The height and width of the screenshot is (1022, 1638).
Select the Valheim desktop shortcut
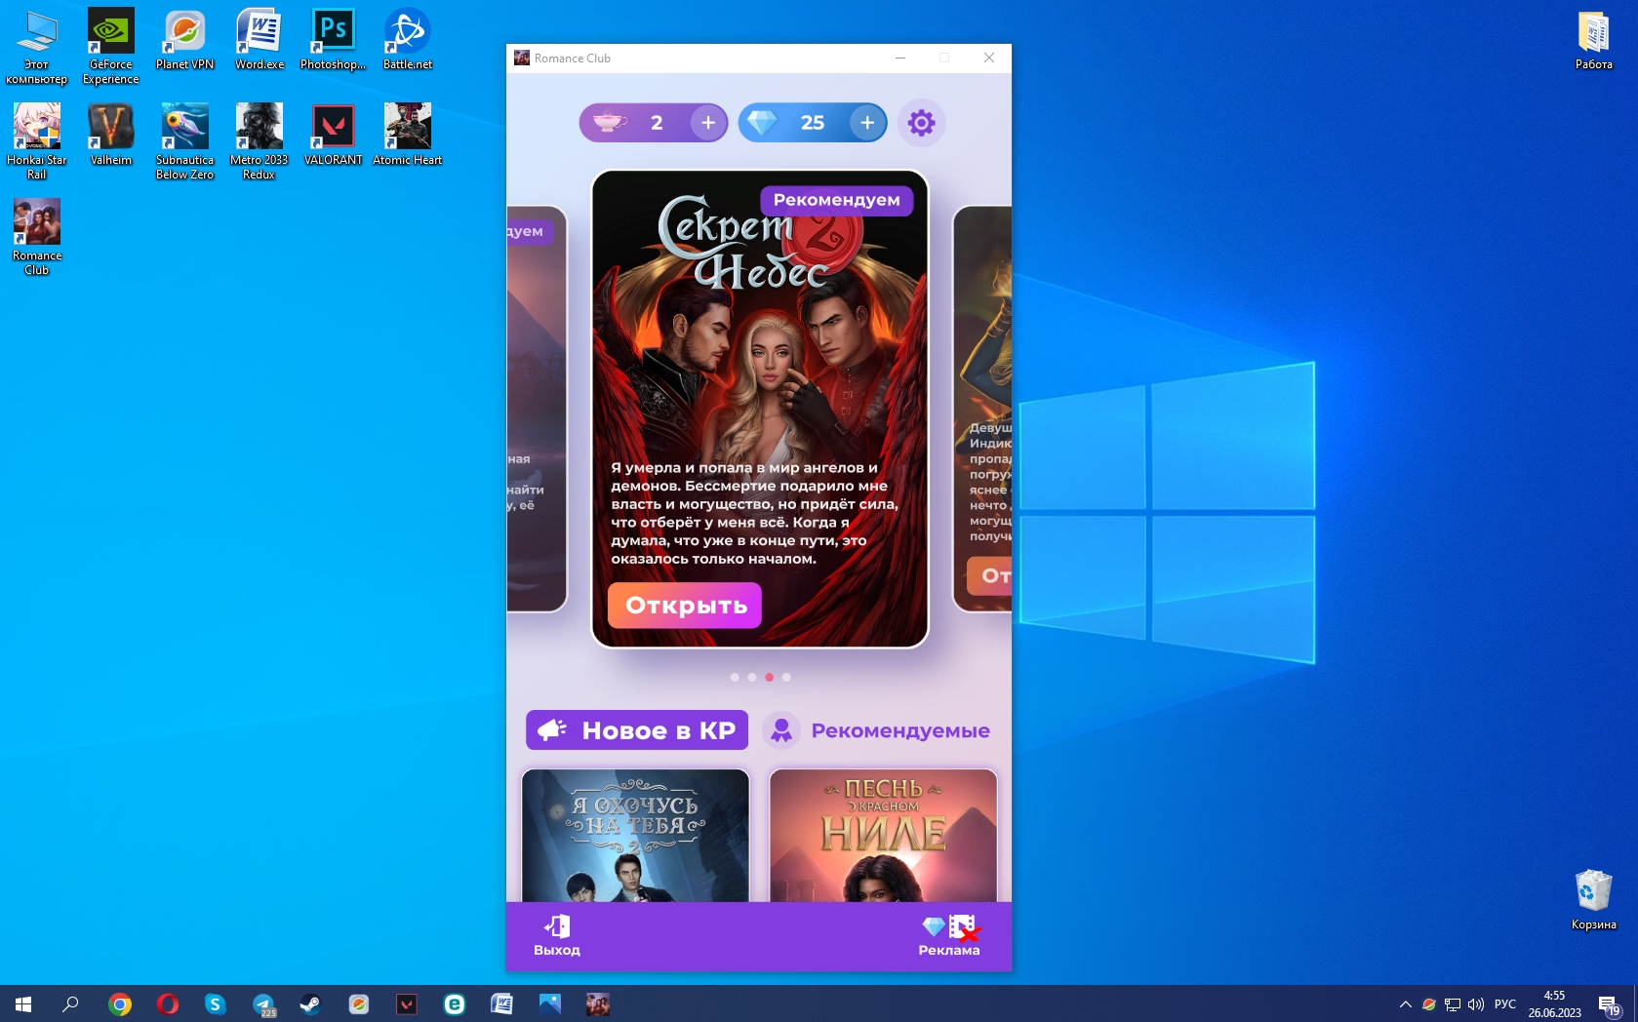click(x=111, y=136)
